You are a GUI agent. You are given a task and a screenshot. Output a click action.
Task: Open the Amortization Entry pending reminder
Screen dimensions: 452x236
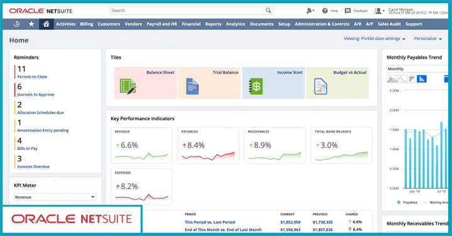click(x=43, y=130)
